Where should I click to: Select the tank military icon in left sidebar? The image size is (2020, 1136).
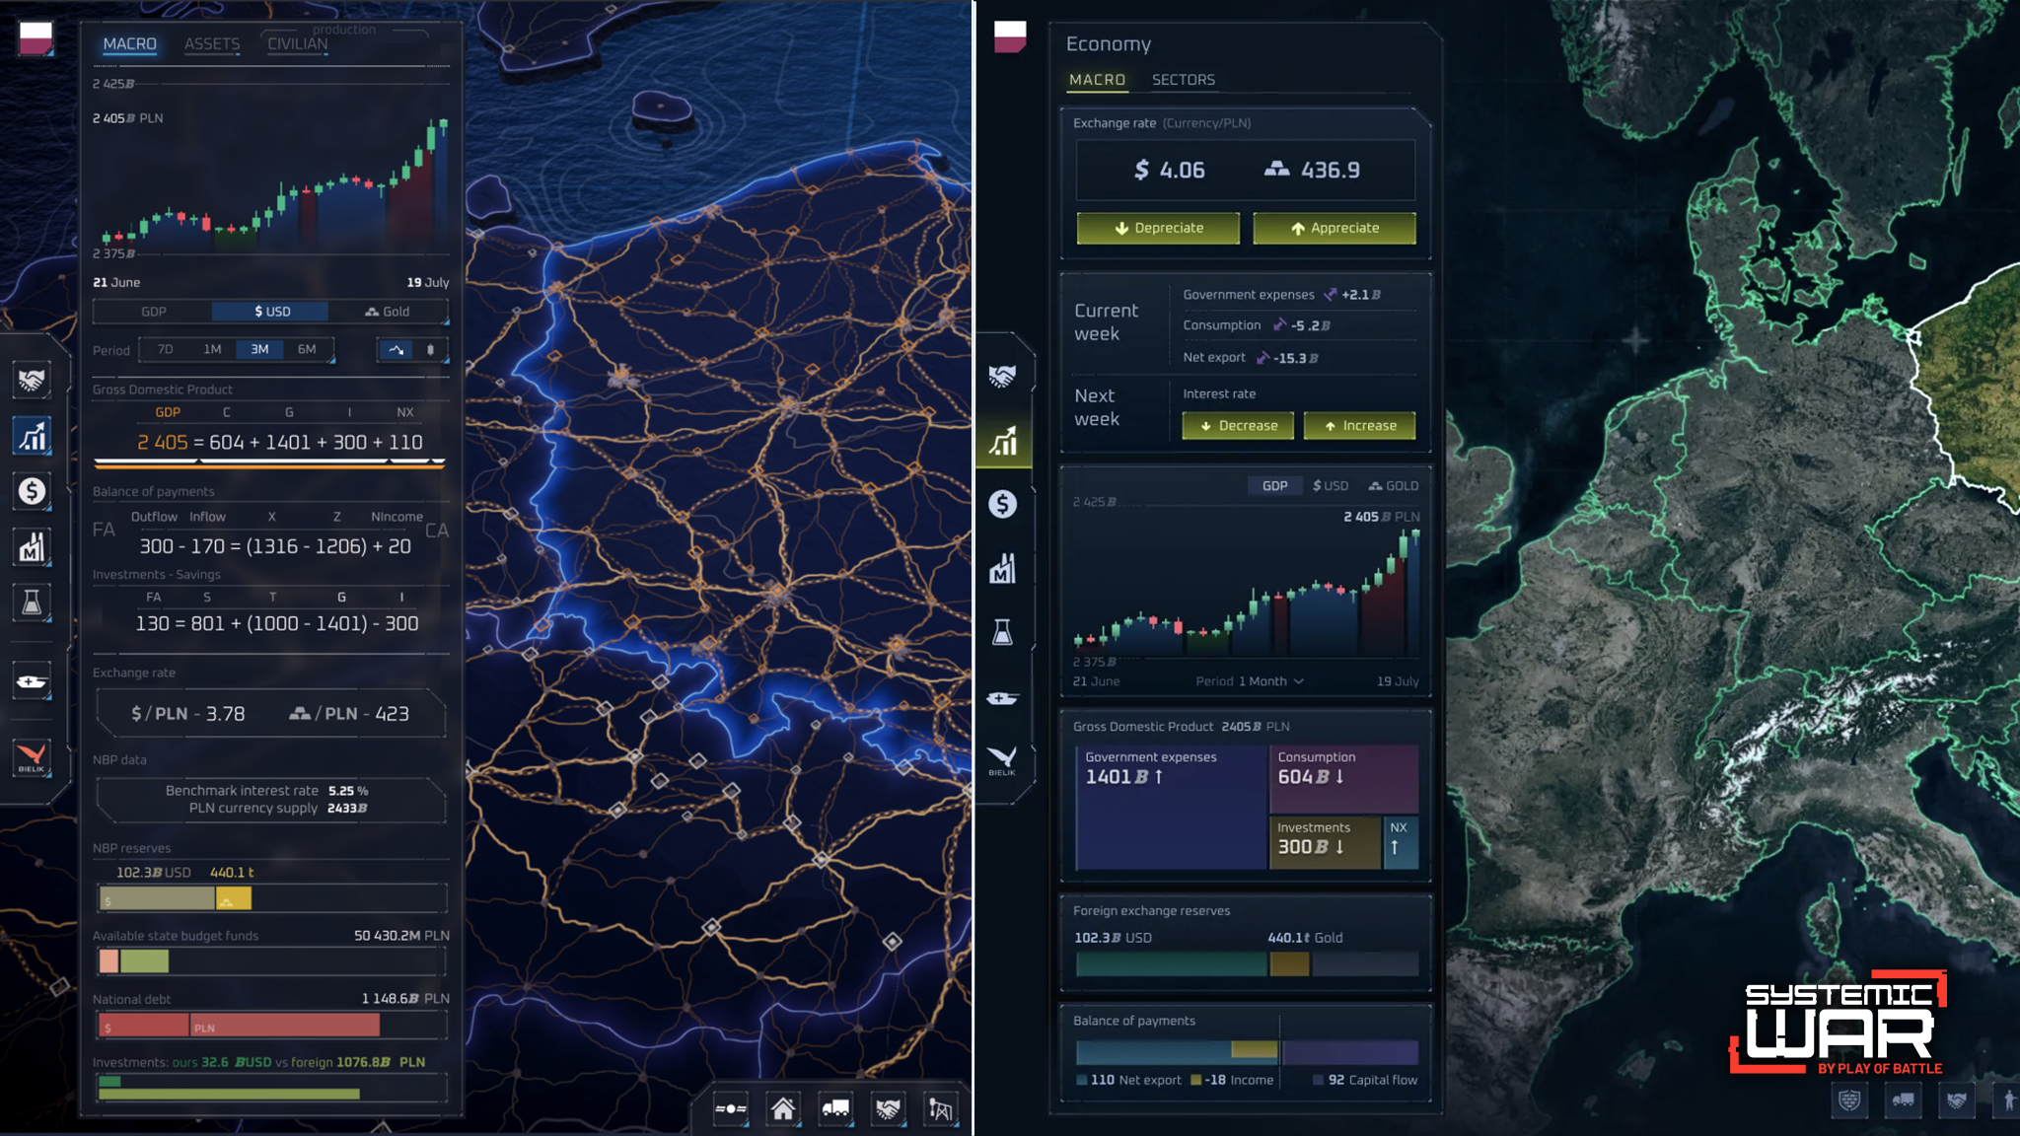pyautogui.click(x=32, y=681)
